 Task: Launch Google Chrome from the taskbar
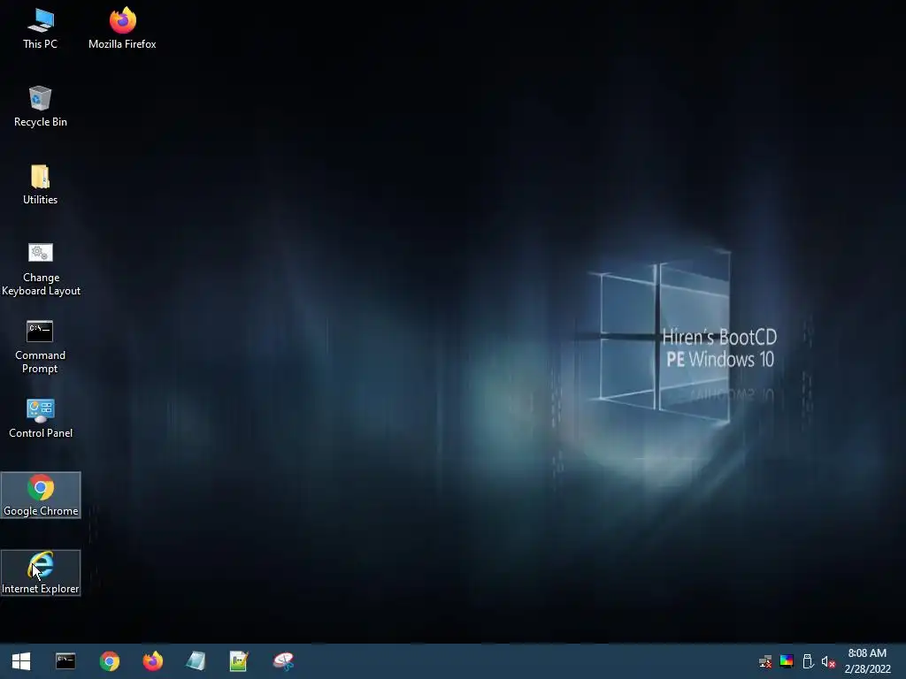pos(109,661)
